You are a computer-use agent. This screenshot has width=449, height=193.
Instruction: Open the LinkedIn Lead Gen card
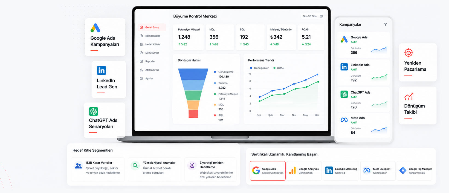[109, 79]
